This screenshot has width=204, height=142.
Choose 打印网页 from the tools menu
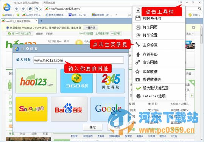pyautogui.click(x=159, y=27)
